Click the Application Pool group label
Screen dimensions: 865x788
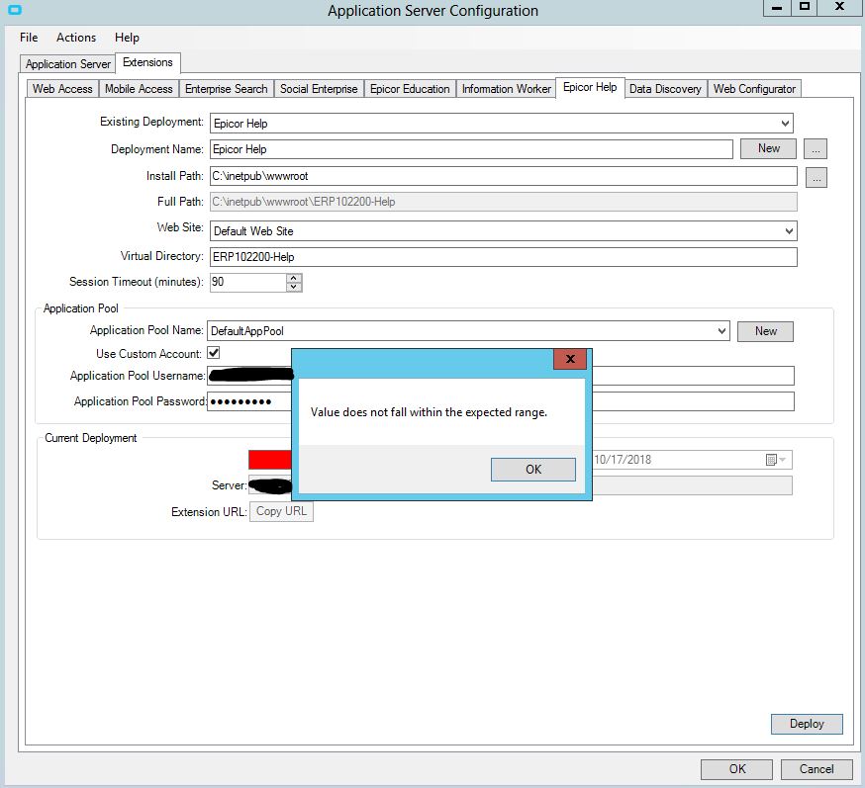(x=81, y=308)
